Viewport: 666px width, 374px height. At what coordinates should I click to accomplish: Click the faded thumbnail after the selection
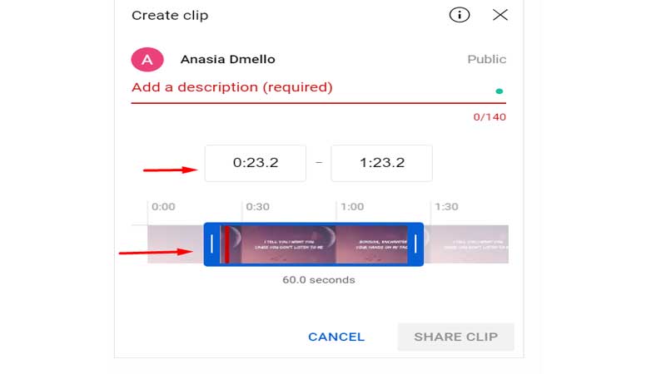466,244
